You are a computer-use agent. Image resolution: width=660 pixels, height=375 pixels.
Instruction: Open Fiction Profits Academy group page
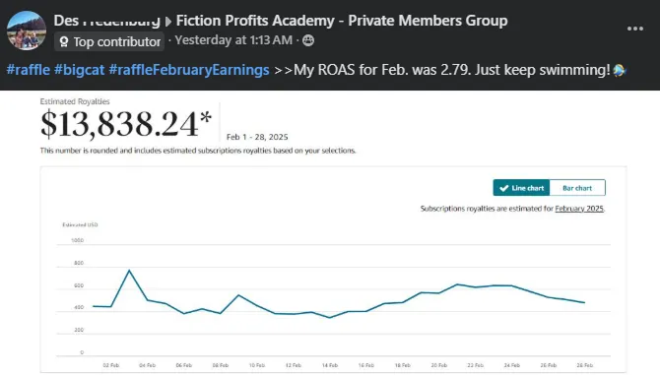tap(342, 21)
